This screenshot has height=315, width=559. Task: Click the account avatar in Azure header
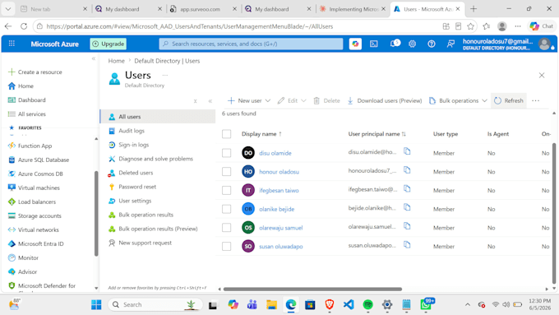pyautogui.click(x=544, y=44)
